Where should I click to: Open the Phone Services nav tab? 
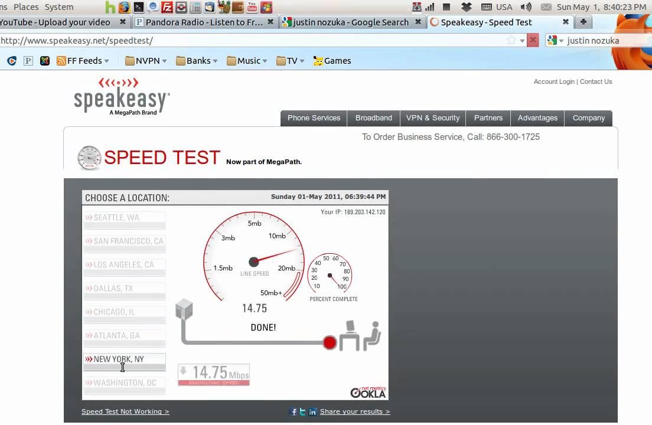pos(314,118)
